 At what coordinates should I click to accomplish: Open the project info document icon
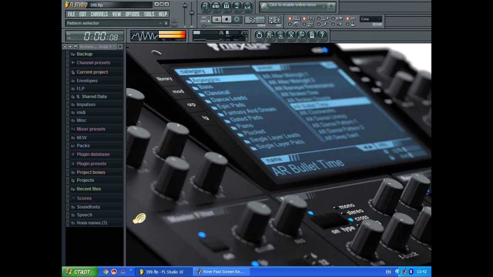(312, 35)
